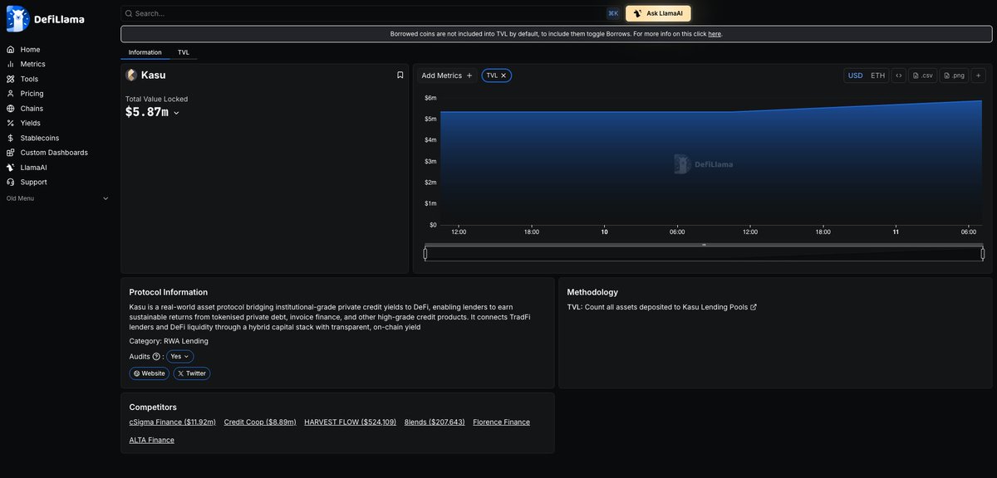Open the Add Metrics menu
The image size is (997, 478).
pyautogui.click(x=447, y=76)
